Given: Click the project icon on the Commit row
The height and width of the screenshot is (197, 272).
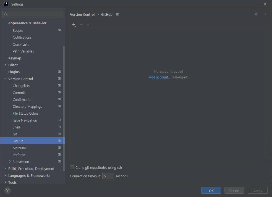Looking at the screenshot, I should 59,93.
